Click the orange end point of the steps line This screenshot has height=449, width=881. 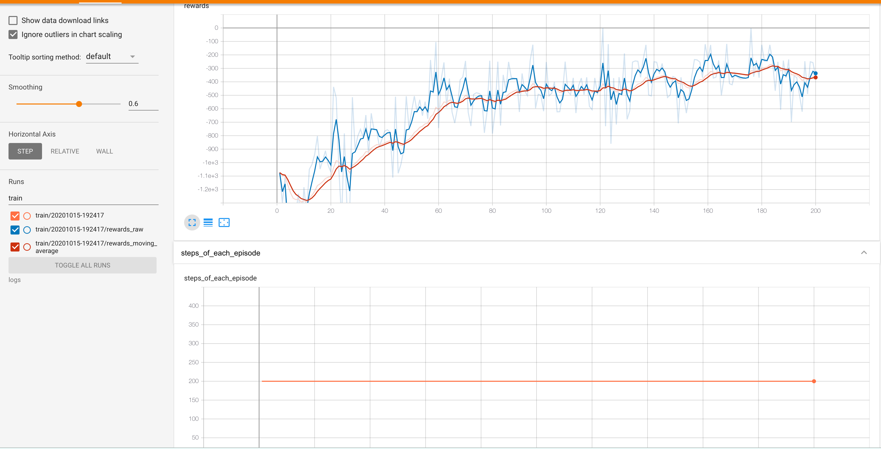[x=814, y=381]
